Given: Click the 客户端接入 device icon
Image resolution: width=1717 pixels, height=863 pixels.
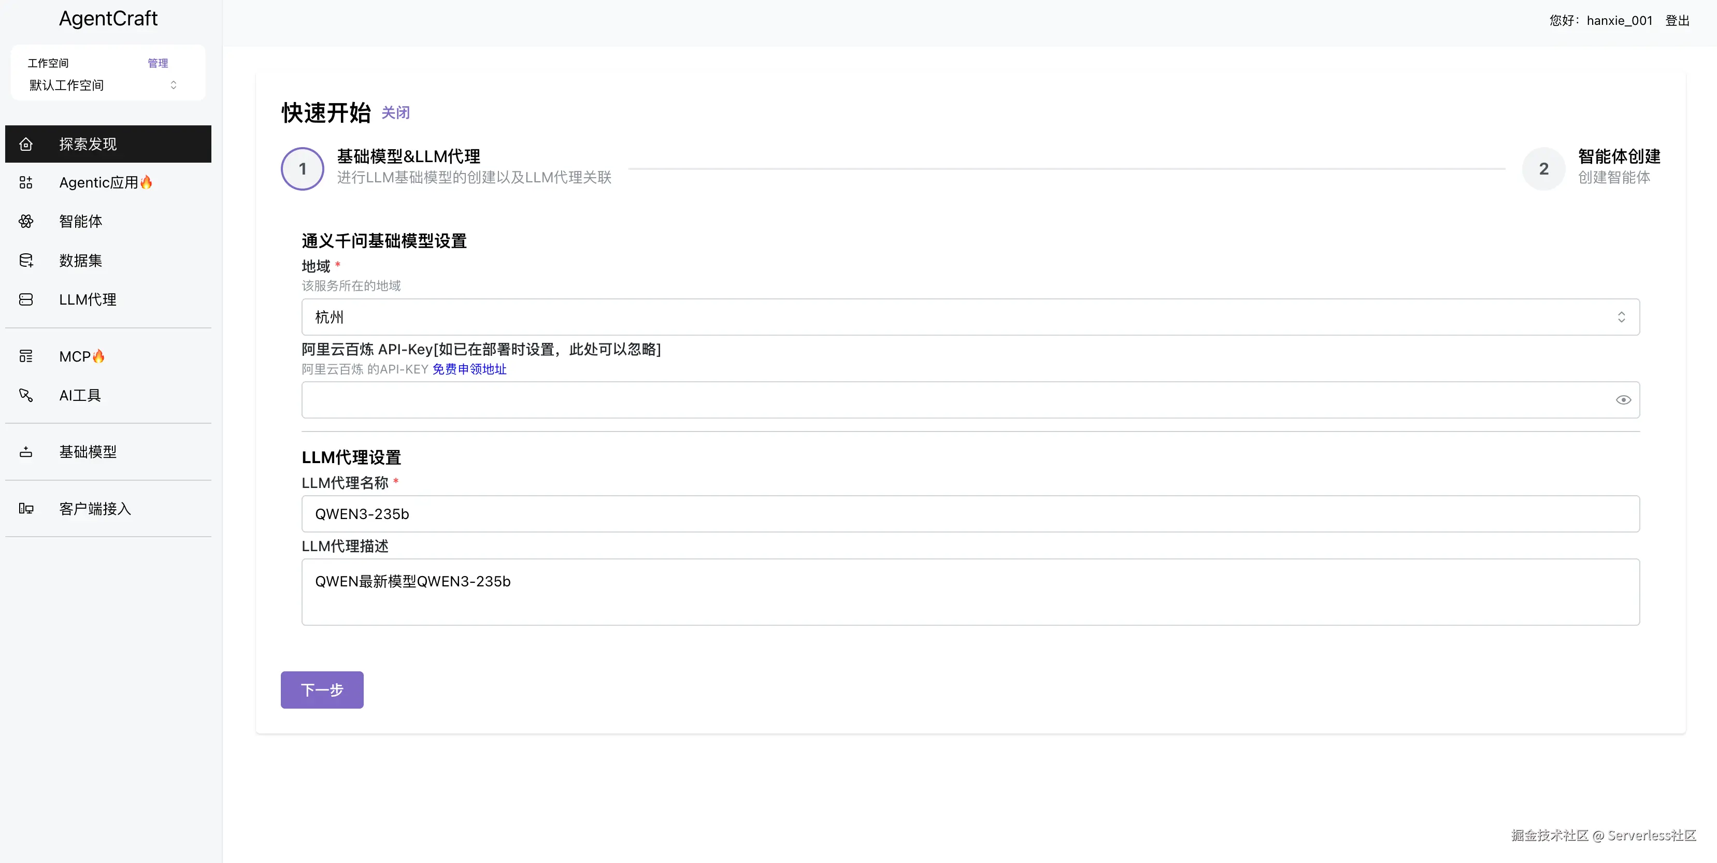Looking at the screenshot, I should 26,509.
